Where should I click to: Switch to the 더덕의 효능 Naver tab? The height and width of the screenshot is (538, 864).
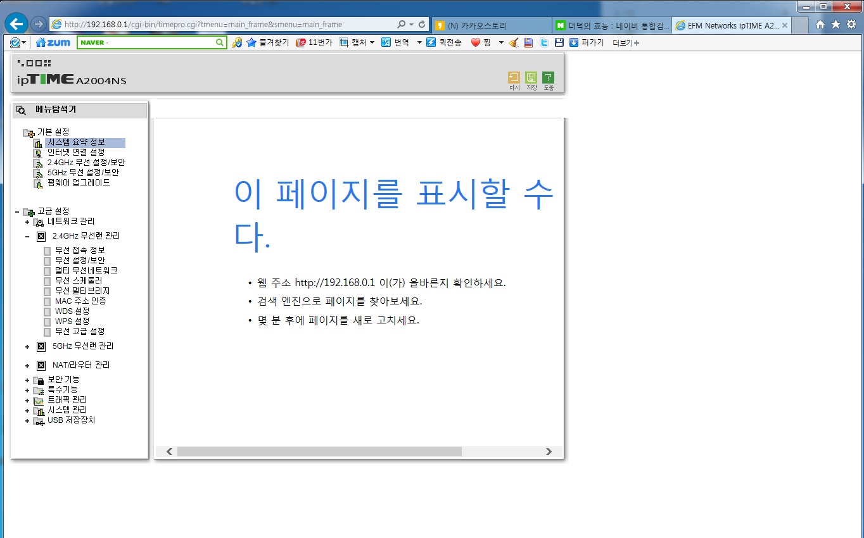611,25
